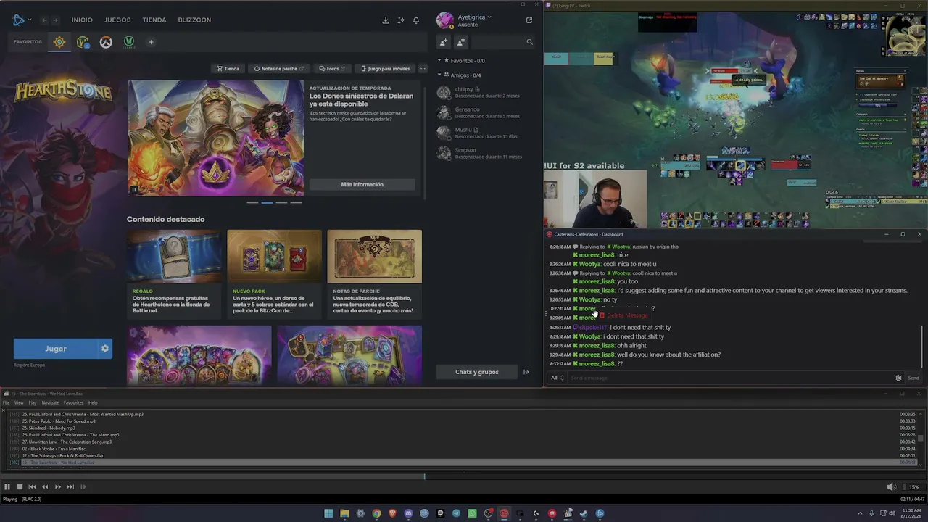Skip to next track in music player
Screen dimensions: 928x522
(x=70, y=487)
